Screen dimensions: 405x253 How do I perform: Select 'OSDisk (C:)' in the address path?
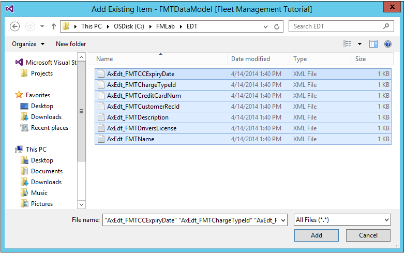129,26
